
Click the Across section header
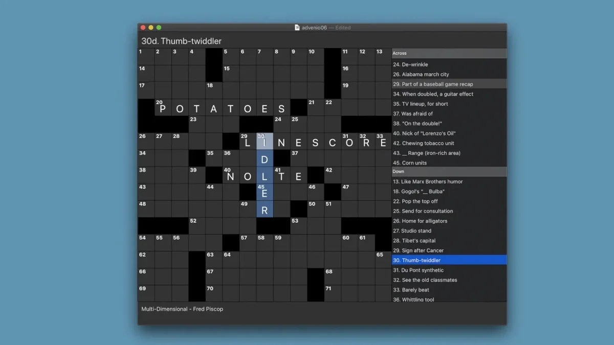[x=449, y=53]
